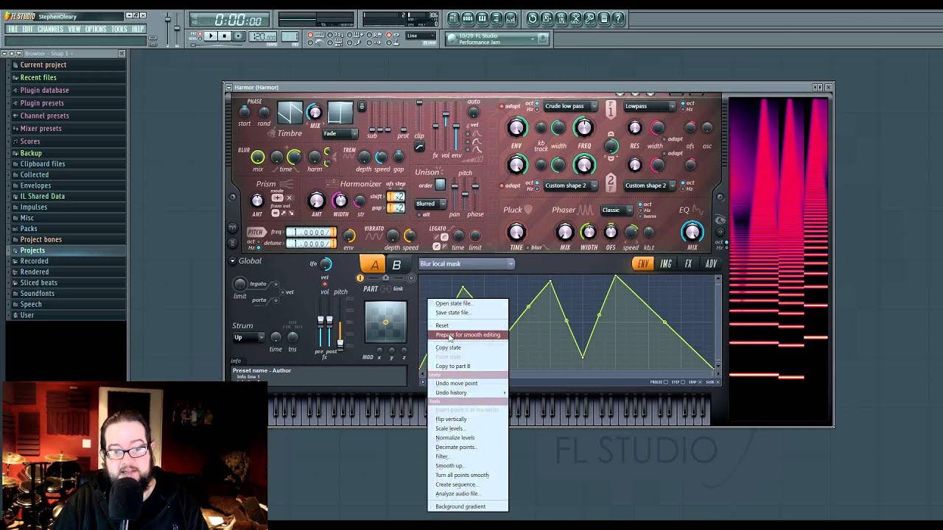This screenshot has height=530, width=943.
Task: Open the Piano roll view icon
Action: (483, 18)
